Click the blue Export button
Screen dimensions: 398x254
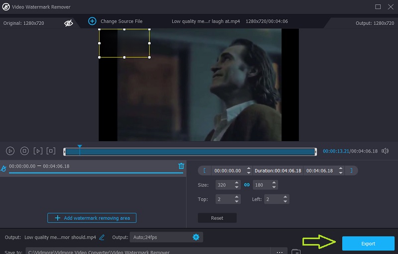368,244
